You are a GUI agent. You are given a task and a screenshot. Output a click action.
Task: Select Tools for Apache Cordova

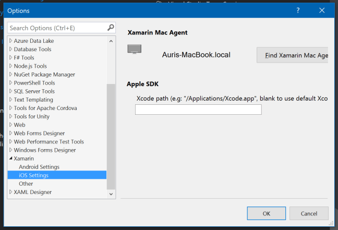coord(45,108)
